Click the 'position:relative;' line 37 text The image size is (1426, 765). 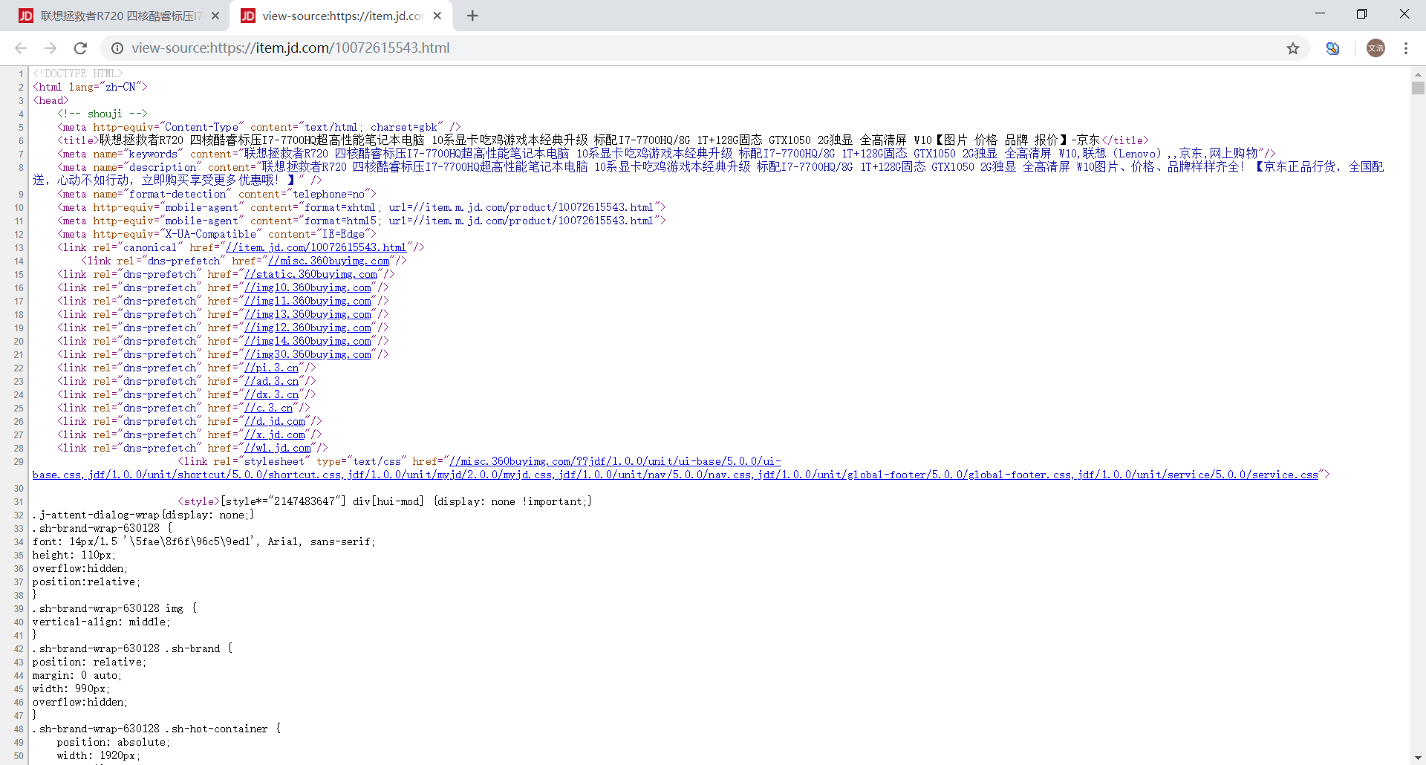pyautogui.click(x=86, y=582)
